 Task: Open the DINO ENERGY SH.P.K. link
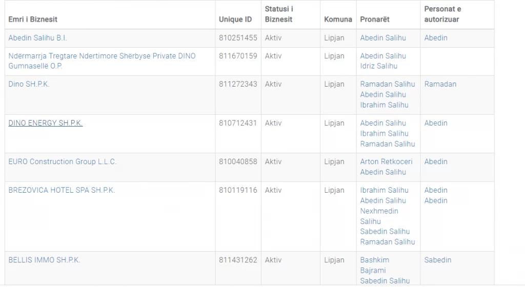pos(45,123)
